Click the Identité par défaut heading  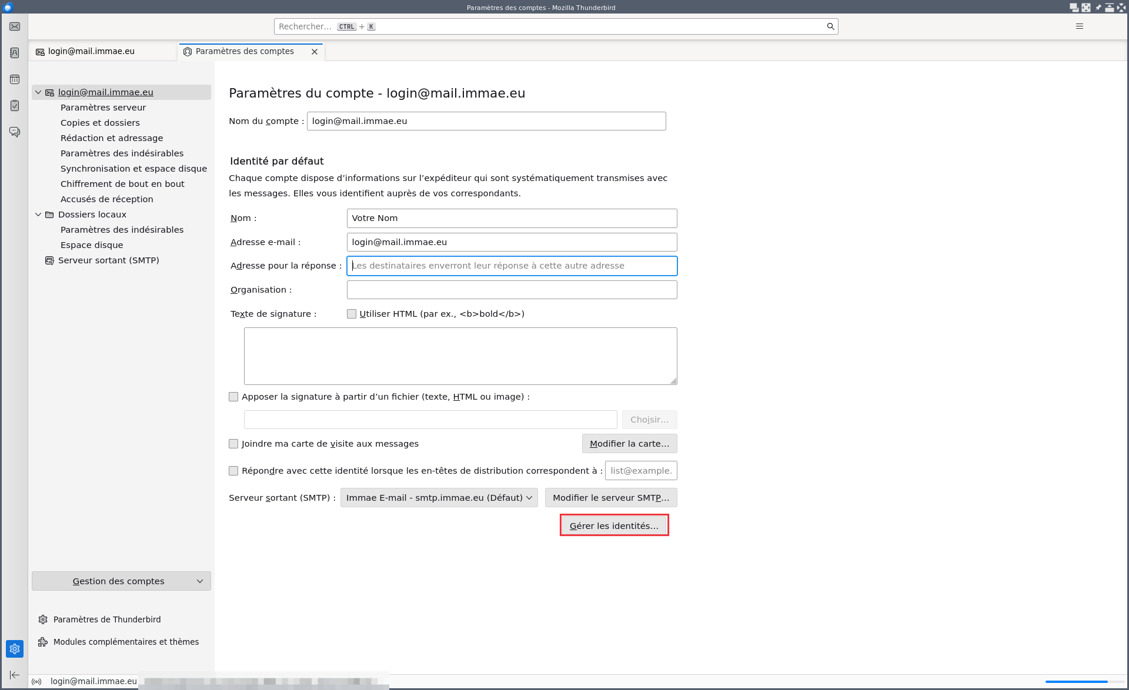tap(277, 161)
